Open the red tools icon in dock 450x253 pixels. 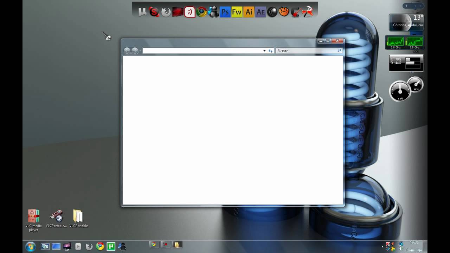[308, 12]
